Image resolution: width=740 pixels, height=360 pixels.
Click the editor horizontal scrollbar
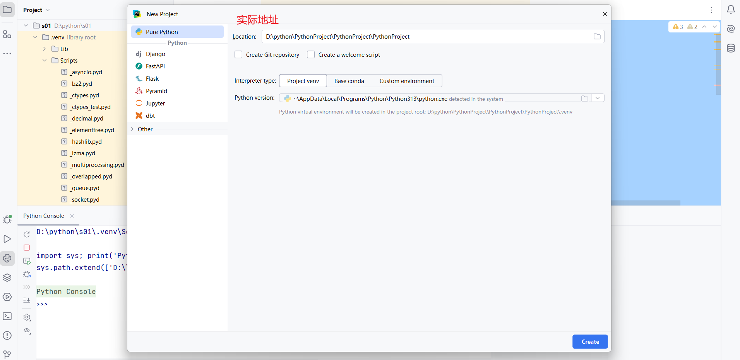click(x=646, y=203)
